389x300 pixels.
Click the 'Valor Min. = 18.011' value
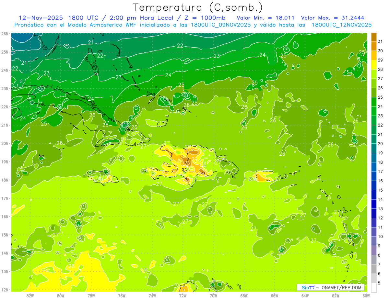pos(265,18)
